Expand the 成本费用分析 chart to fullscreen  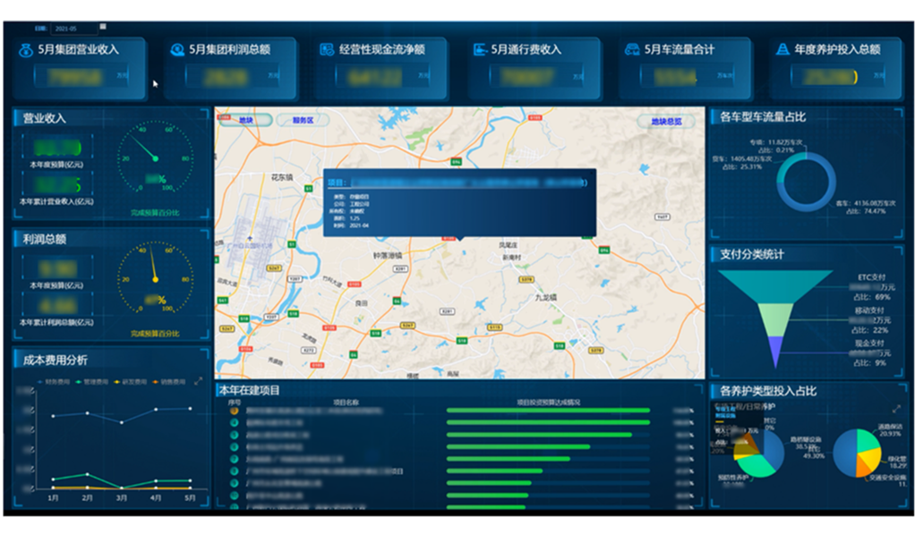pyautogui.click(x=198, y=381)
